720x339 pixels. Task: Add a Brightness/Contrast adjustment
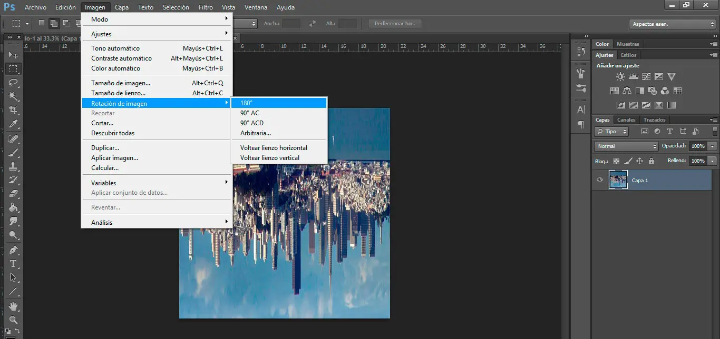(620, 77)
